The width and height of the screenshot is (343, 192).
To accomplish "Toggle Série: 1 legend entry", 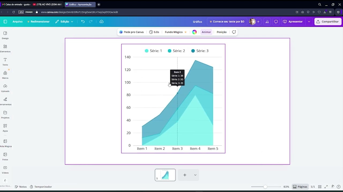I will [x=153, y=51].
